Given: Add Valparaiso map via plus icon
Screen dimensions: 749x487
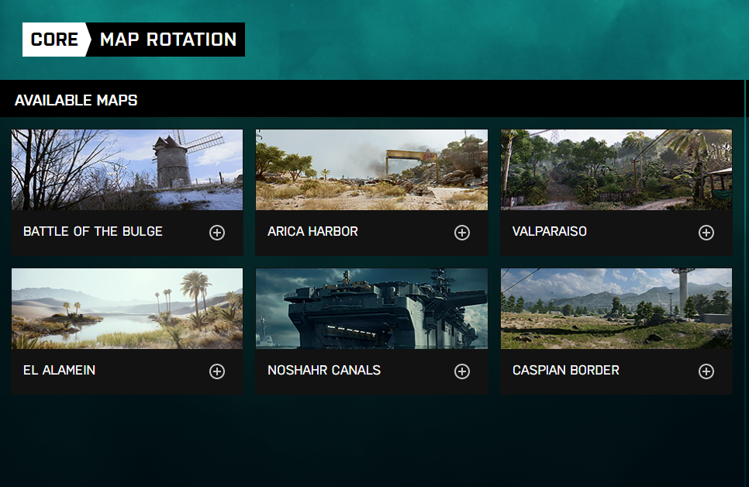Looking at the screenshot, I should pyautogui.click(x=706, y=233).
